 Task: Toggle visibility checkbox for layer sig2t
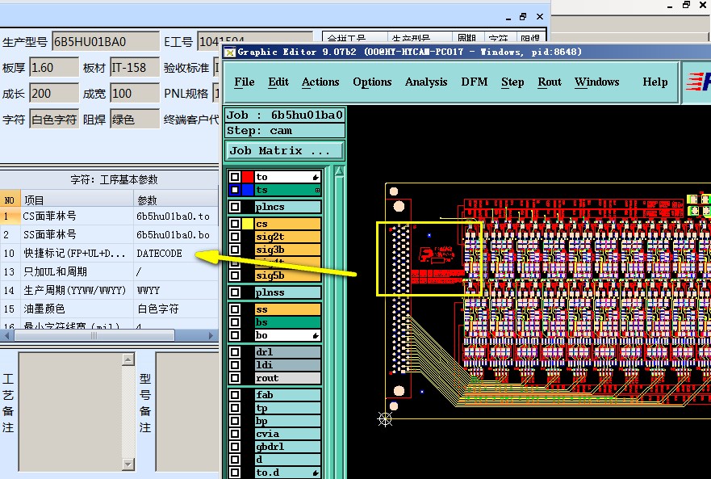click(x=235, y=237)
